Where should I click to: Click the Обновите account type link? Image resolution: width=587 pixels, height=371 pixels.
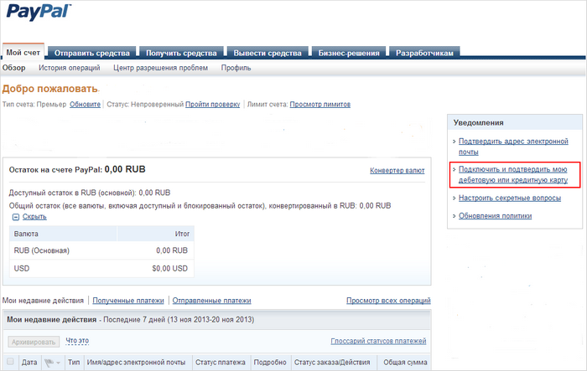[x=85, y=105]
